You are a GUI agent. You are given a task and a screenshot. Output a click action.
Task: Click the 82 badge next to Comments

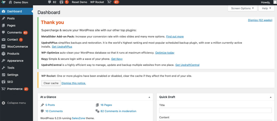(25, 33)
